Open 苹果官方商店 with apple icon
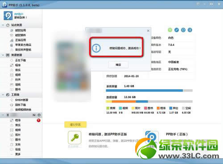 coord(23,45)
